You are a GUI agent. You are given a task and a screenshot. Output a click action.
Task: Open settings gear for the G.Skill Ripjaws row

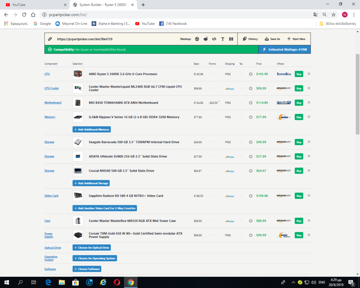[x=251, y=117]
